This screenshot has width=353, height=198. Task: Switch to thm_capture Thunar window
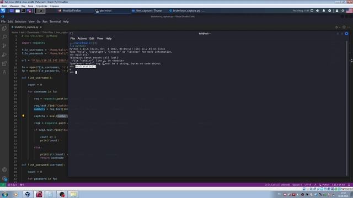(147, 10)
